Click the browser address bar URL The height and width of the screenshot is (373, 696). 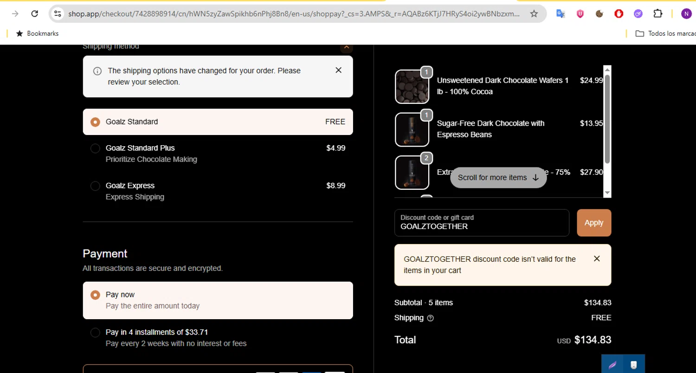click(x=294, y=13)
